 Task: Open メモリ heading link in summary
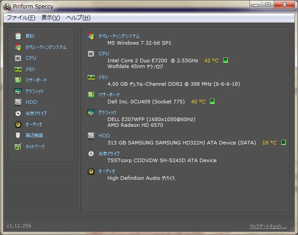103,77
